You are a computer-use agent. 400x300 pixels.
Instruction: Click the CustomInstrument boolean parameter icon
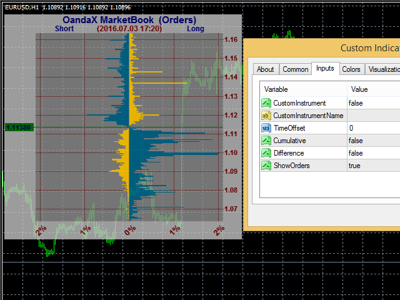[266, 103]
